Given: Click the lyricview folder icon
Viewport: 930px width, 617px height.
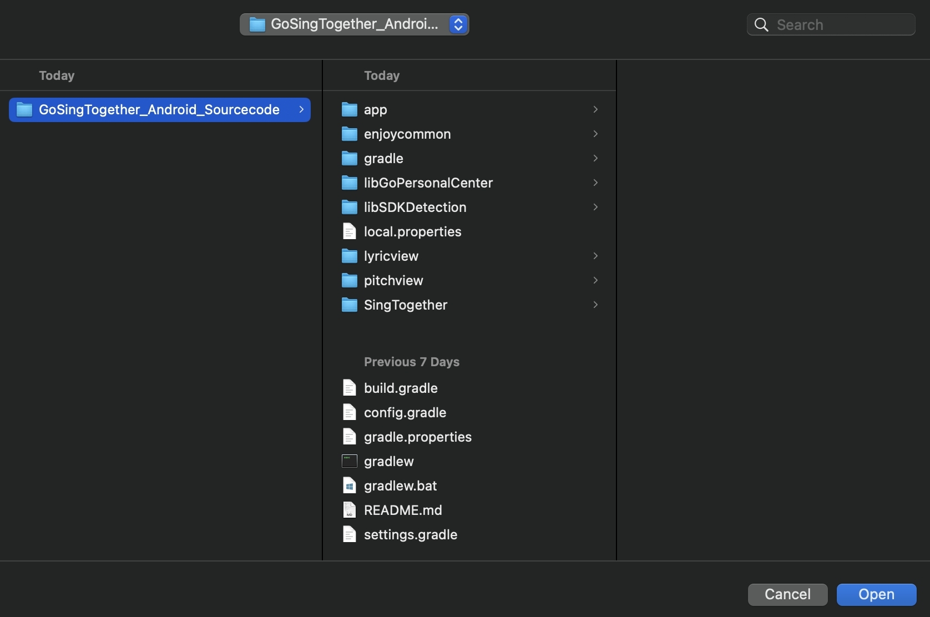Looking at the screenshot, I should (349, 256).
